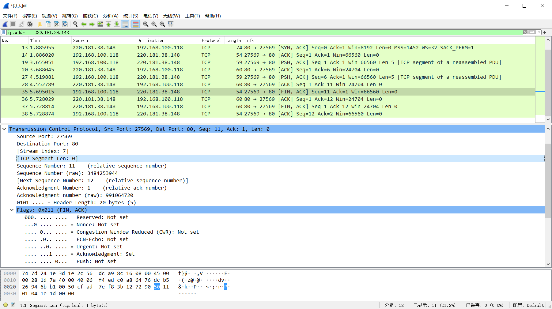Close the capture file via toolbar
The width and height of the screenshot is (552, 309).
56,24
